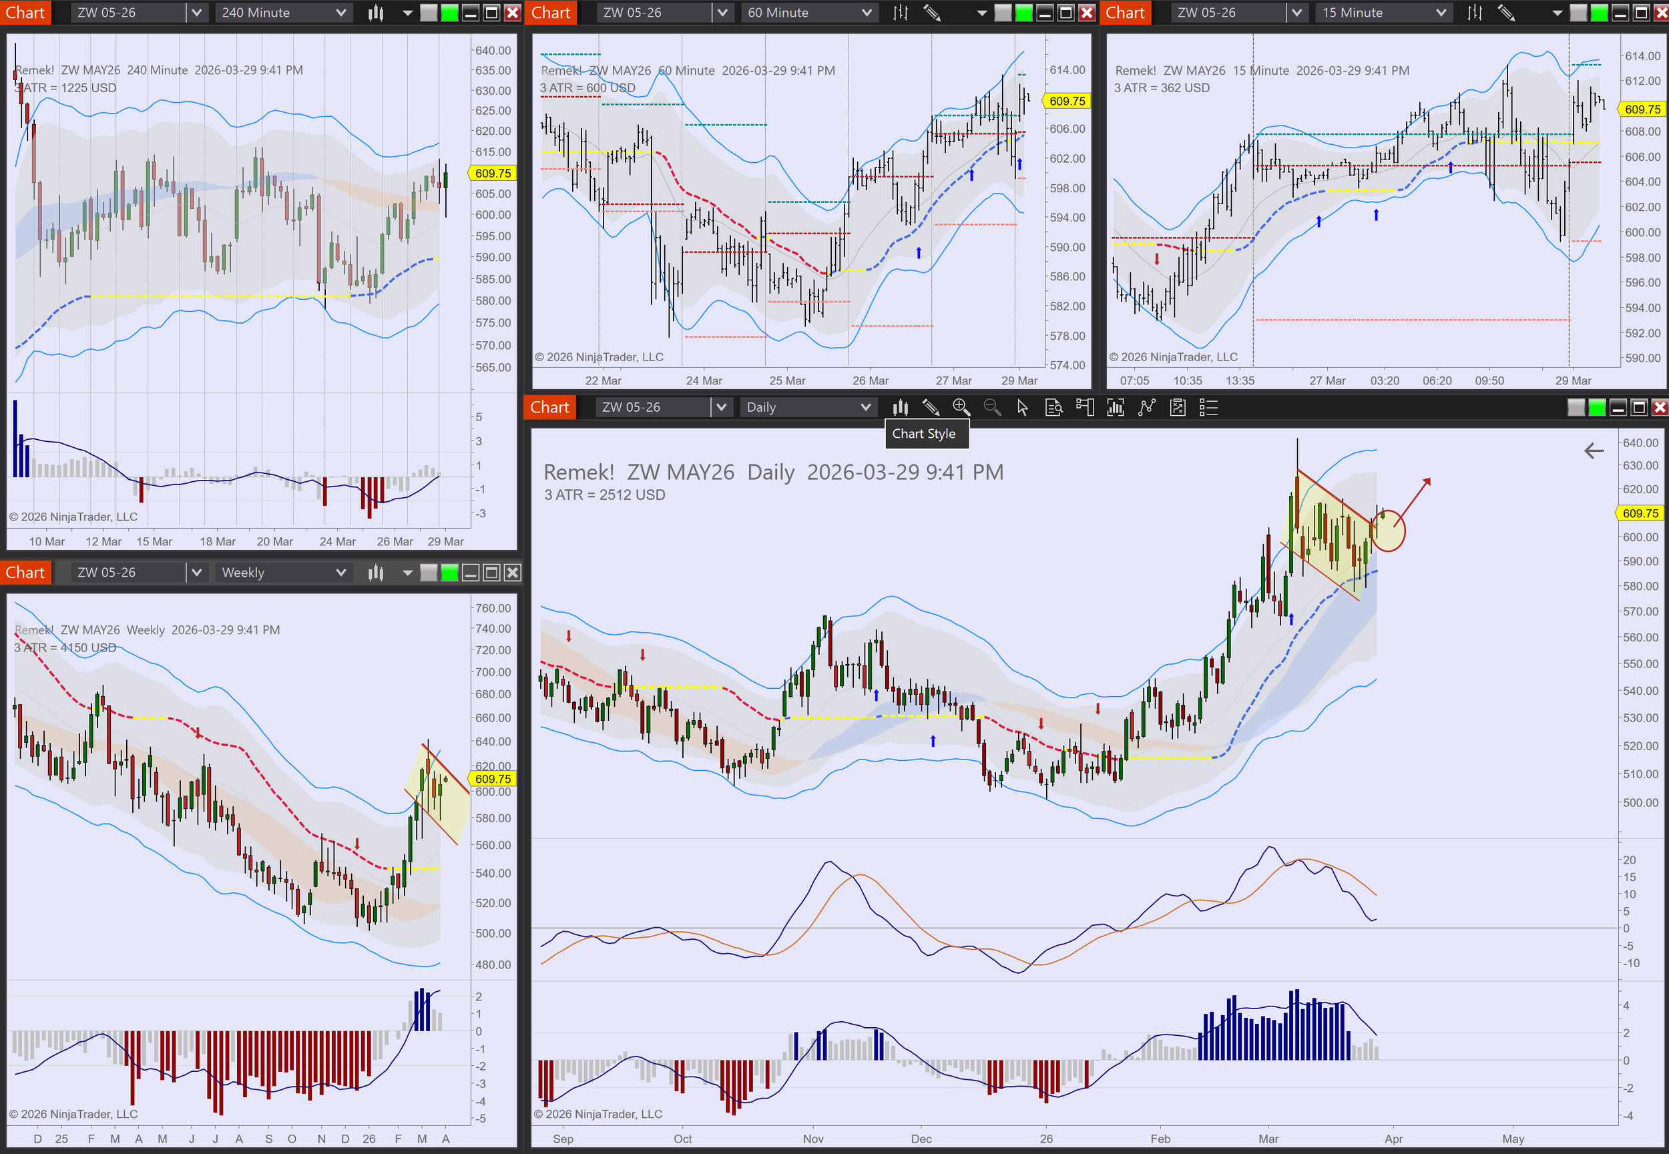Click Chart tab of Weekly window
1669x1154 pixels.
click(x=25, y=573)
